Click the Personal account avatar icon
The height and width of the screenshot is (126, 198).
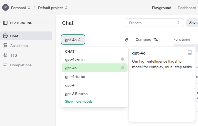(5, 8)
